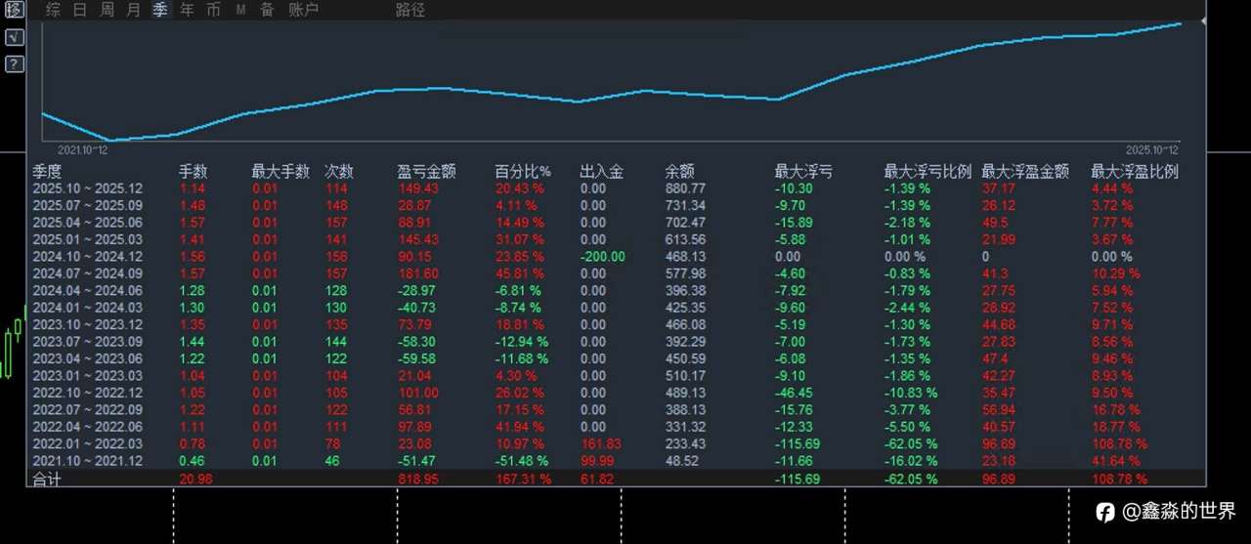The image size is (1251, 544).
Task: Click the 最大浮盈比例 column header
Action: click(1135, 171)
